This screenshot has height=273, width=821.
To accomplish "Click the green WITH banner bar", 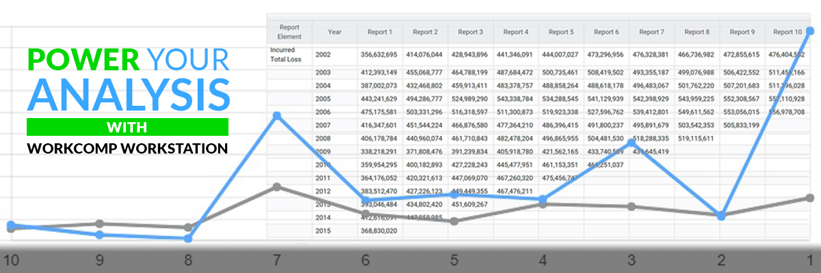I will click(127, 127).
